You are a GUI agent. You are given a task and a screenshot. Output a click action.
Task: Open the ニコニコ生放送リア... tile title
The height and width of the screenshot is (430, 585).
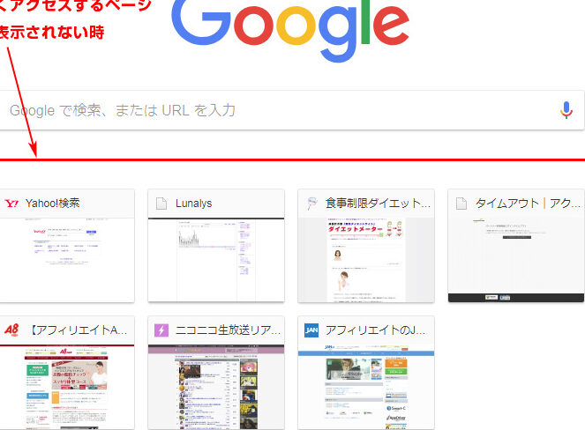[228, 330]
